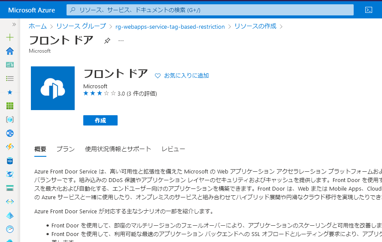Viewport: 382px width, 242px height.
Task: Click the star rating 3.0 (3 件の評価)
Action: [120, 93]
